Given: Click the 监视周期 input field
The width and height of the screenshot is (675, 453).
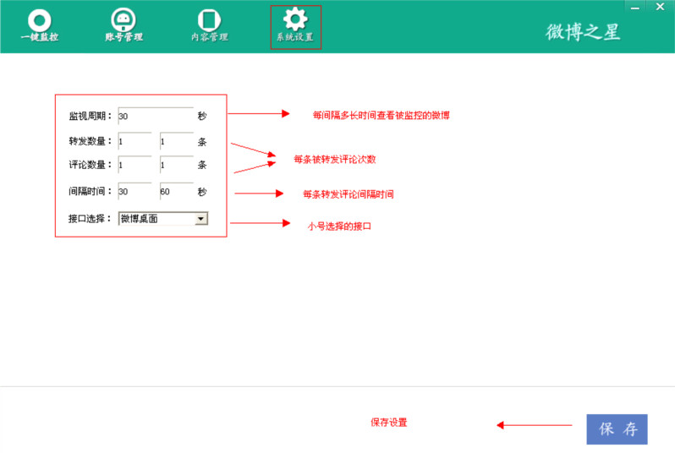Looking at the screenshot, I should tap(156, 116).
